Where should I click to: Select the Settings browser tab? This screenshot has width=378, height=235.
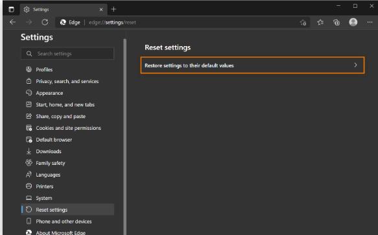point(64,9)
